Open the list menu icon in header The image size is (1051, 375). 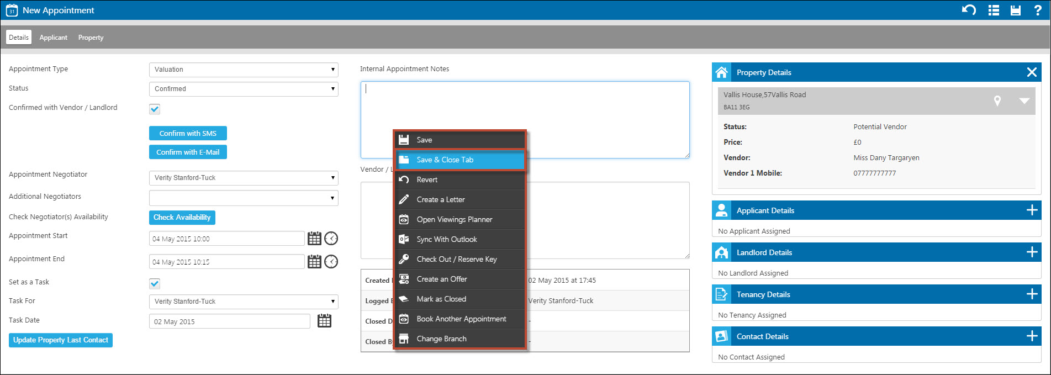click(x=994, y=10)
